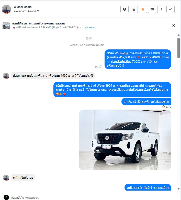
Task: Mark conversation unread via envelope icon
Action: coord(152,9)
